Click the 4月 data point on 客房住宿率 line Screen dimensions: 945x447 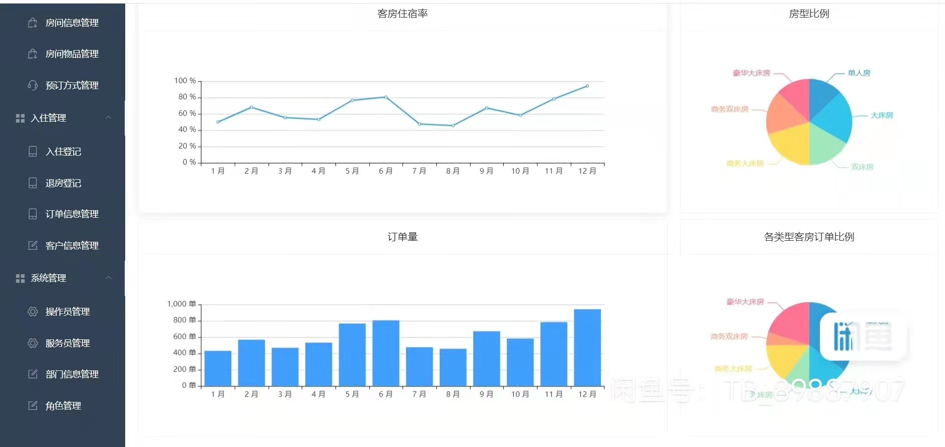pyautogui.click(x=319, y=120)
